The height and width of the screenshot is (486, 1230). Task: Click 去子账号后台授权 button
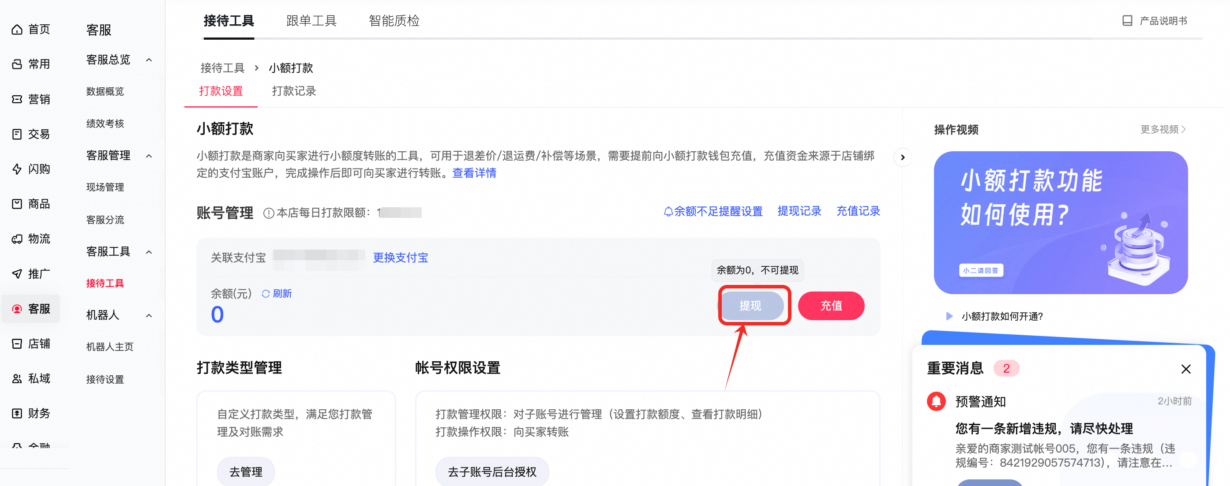pyautogui.click(x=492, y=472)
